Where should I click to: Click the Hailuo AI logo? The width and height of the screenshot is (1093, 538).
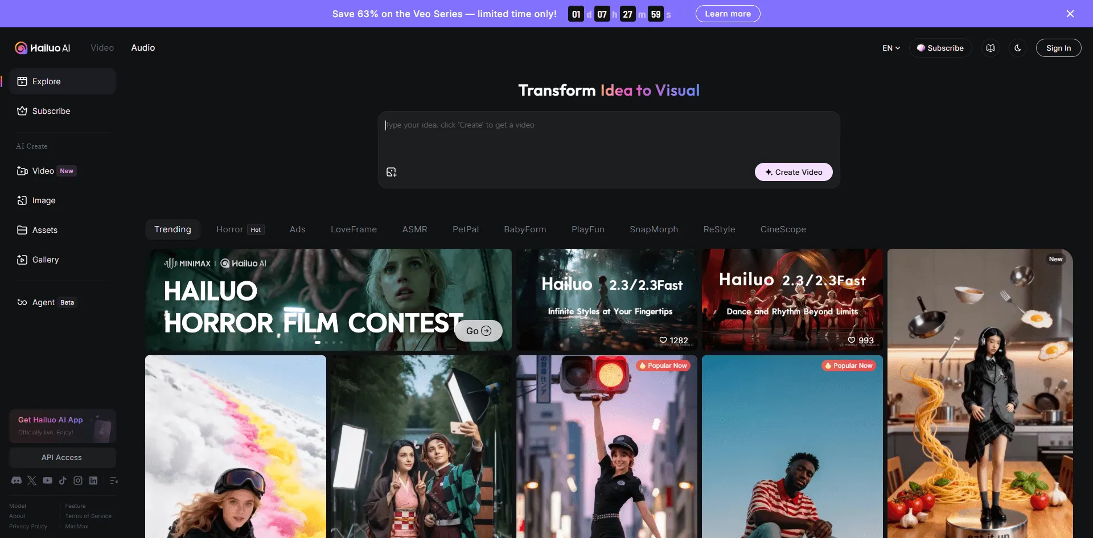[x=43, y=48]
